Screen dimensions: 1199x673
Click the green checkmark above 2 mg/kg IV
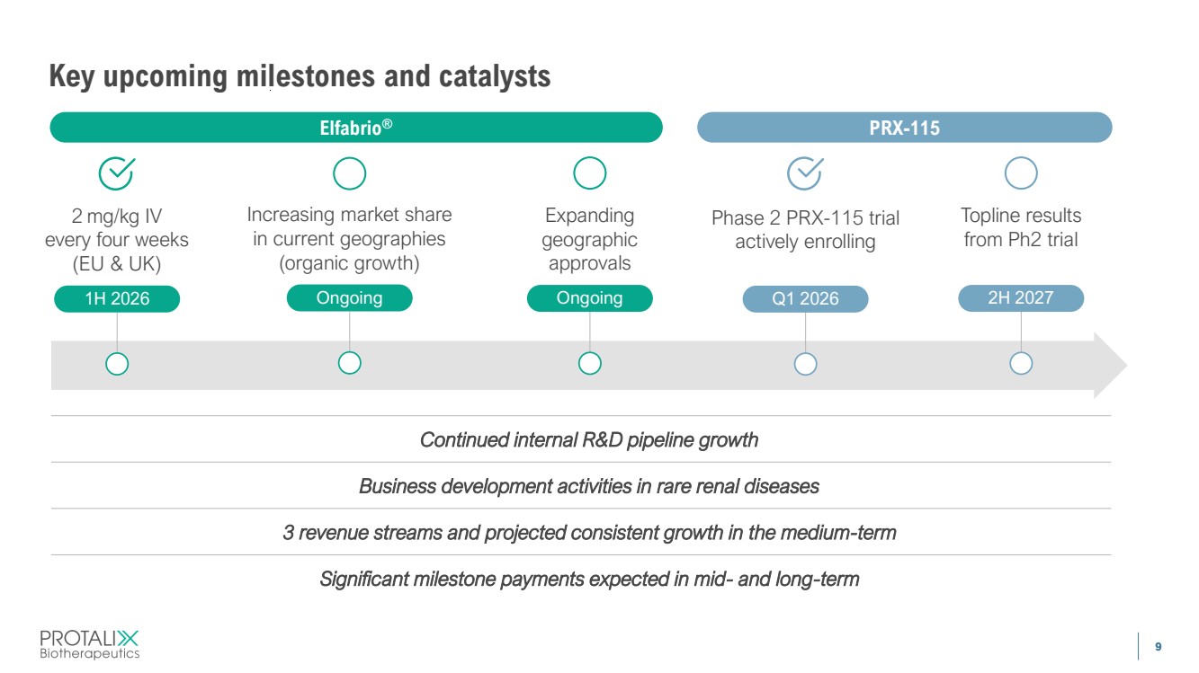pyautogui.click(x=117, y=173)
